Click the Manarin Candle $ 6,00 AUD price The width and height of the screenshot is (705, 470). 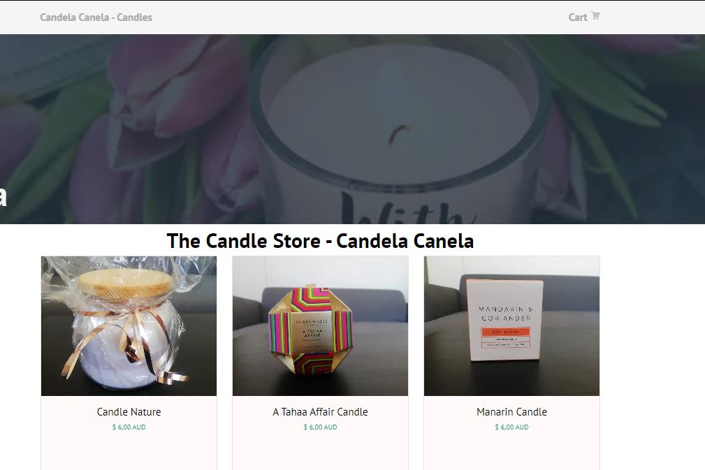[511, 427]
